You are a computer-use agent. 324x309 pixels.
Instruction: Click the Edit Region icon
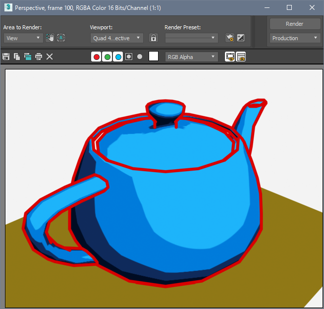click(50, 38)
